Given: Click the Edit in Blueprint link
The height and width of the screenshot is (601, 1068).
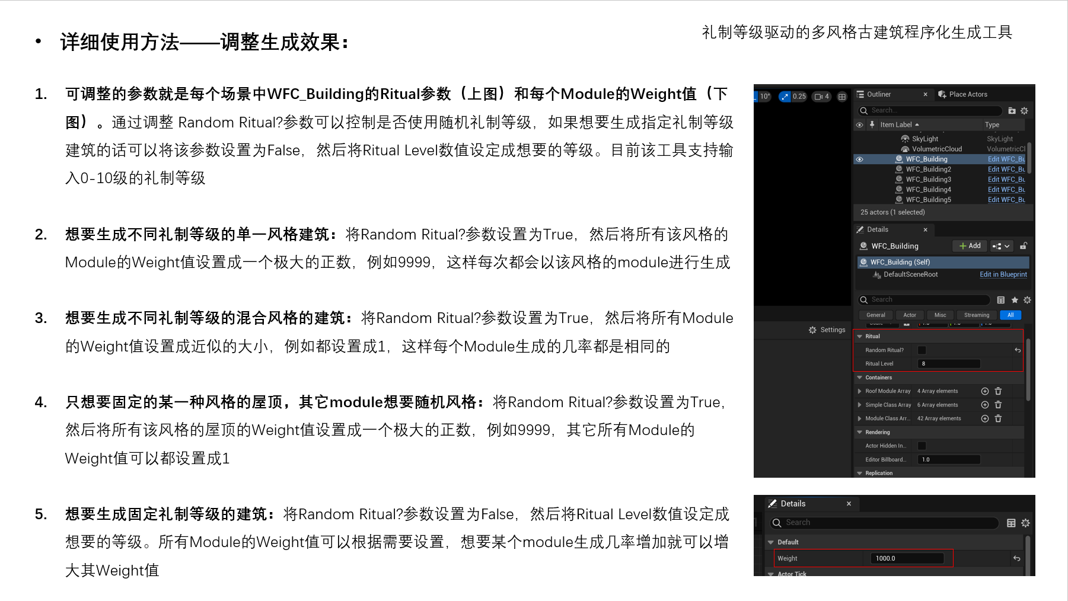Looking at the screenshot, I should (1003, 274).
